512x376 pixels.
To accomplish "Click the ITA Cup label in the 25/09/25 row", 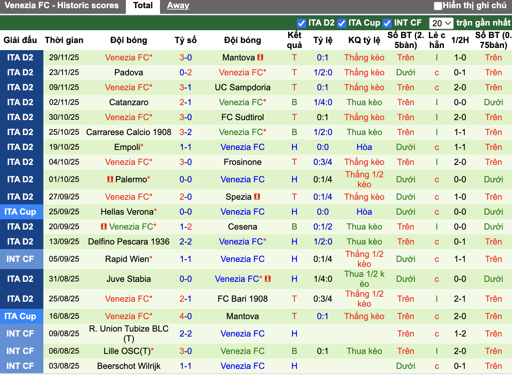I will (20, 212).
